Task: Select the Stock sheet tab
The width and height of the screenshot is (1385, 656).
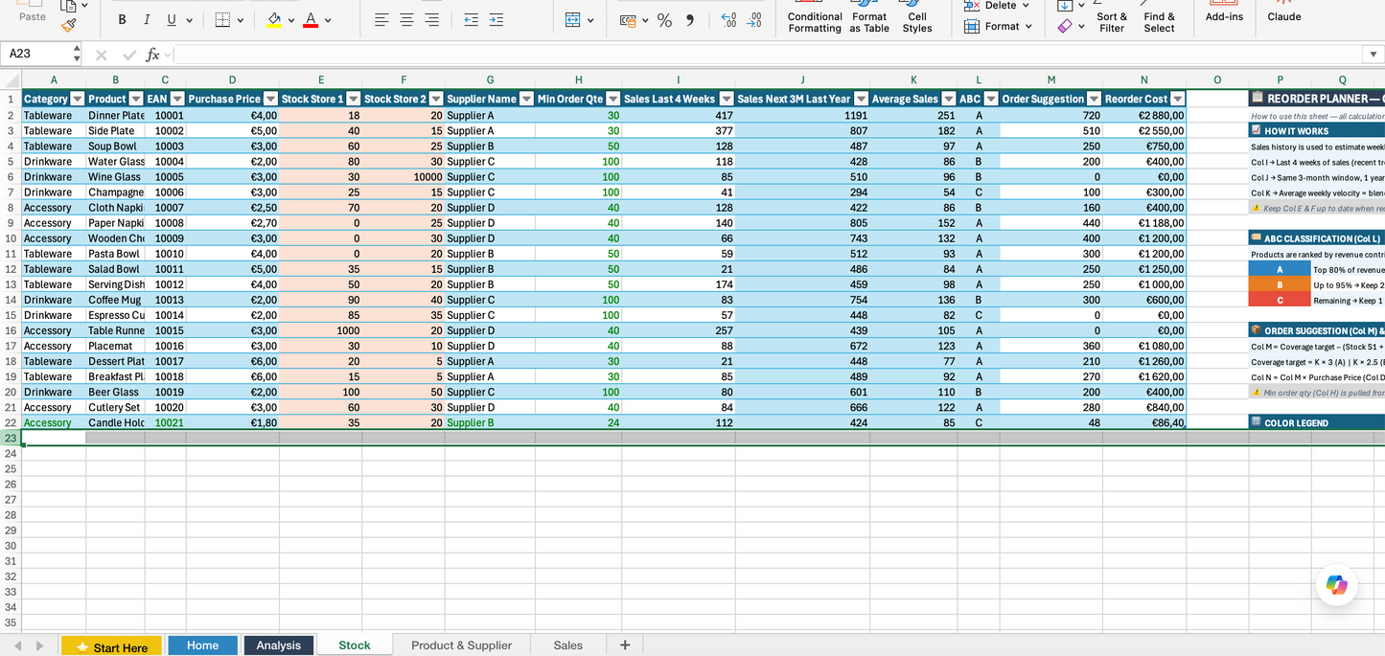Action: point(355,645)
